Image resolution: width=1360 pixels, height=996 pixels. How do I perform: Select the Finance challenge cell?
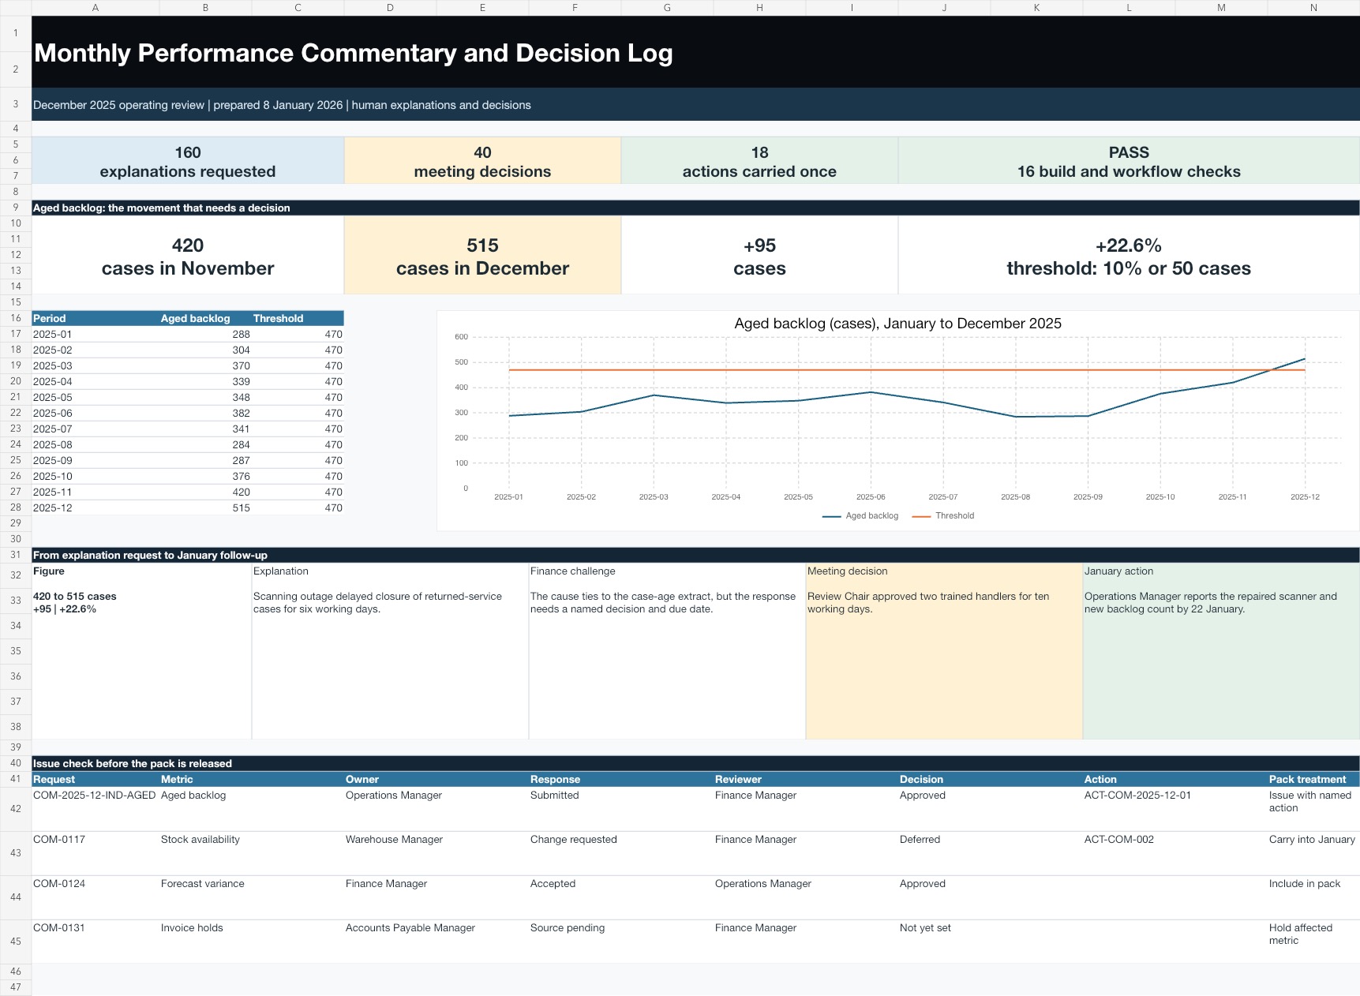coord(667,651)
